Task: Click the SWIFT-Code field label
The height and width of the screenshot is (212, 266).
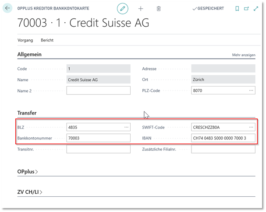Action: tap(153, 127)
